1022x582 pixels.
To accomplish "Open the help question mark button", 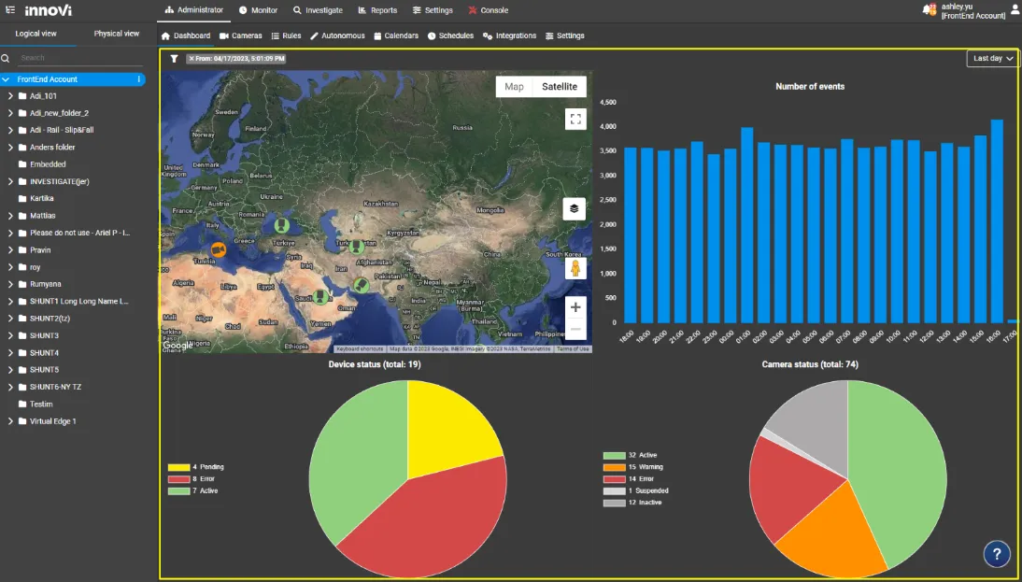I will click(x=997, y=554).
